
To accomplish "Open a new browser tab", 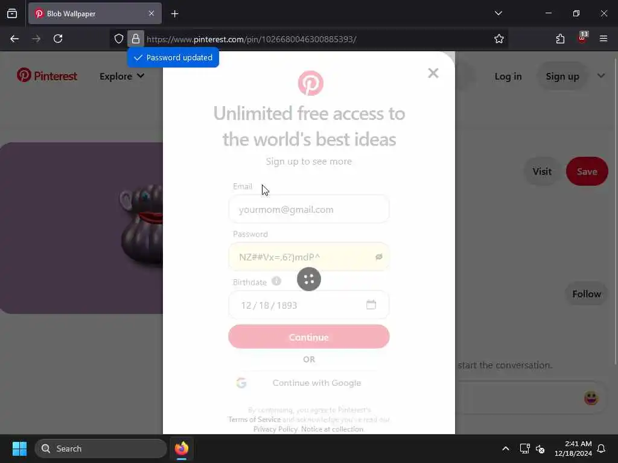I will coord(174,14).
